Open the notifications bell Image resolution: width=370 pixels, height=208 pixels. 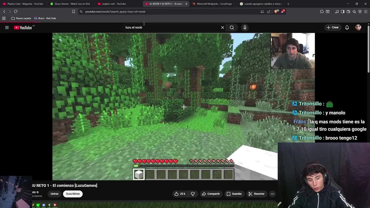tap(347, 27)
